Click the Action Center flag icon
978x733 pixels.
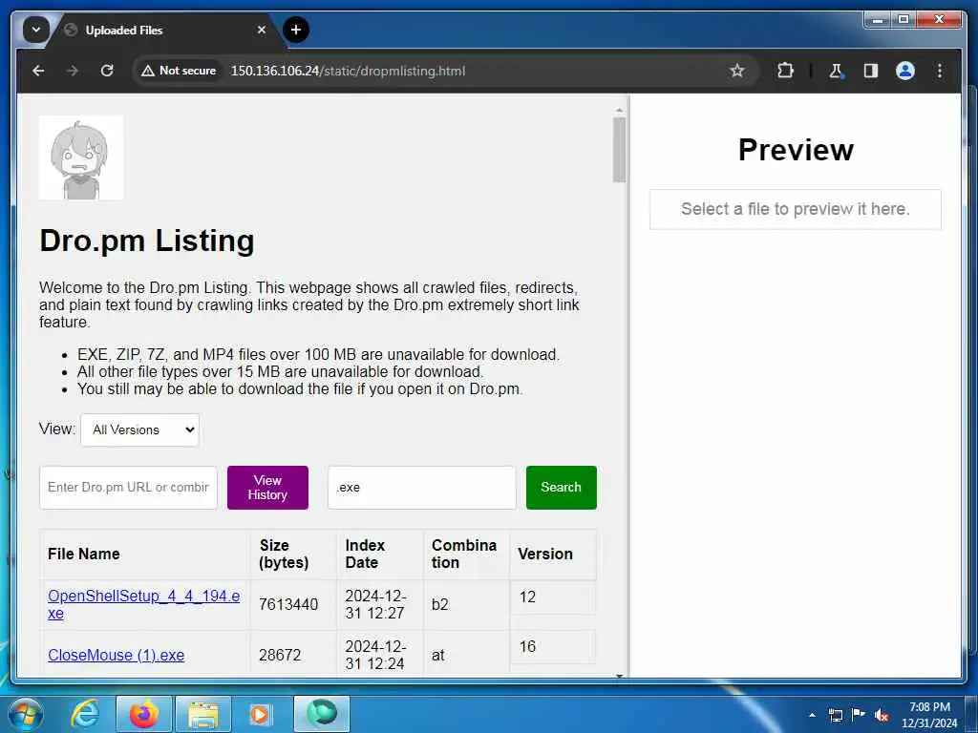859,714
